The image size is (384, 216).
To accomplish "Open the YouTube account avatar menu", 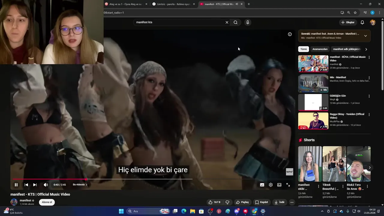I will point(373,22).
